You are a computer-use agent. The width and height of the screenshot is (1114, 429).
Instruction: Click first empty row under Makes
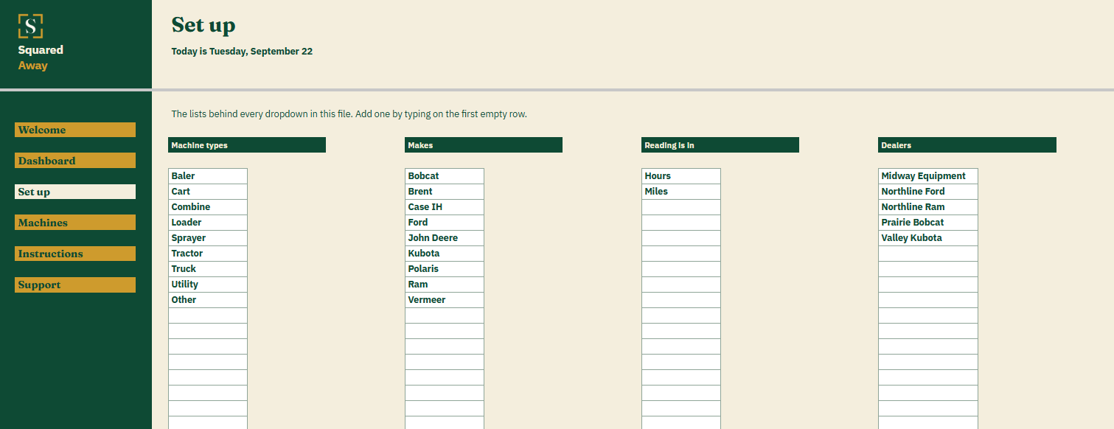445,315
